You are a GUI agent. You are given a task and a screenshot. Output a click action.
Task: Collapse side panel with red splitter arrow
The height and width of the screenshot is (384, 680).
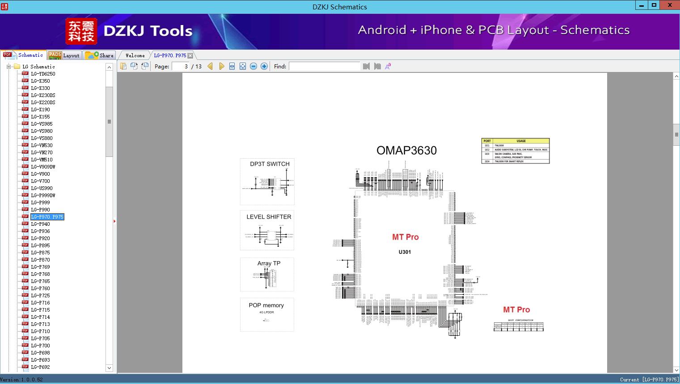tap(114, 221)
